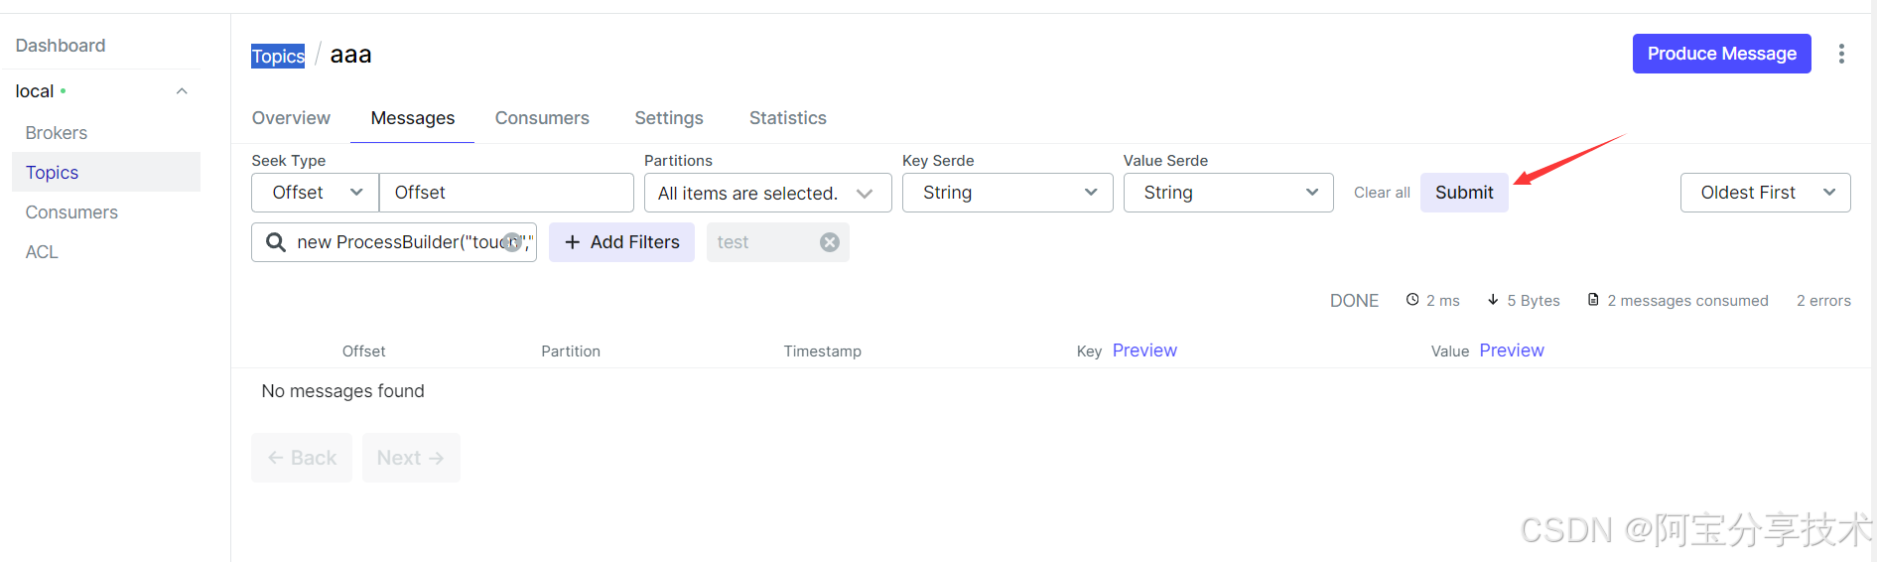Open the Value Serde dropdown
The image size is (1877, 562).
click(1228, 193)
